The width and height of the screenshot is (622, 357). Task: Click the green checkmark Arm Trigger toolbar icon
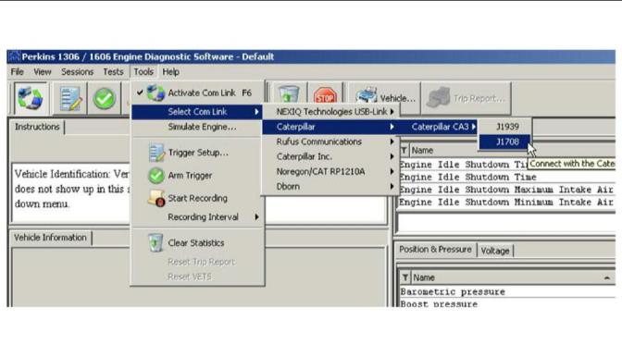(104, 98)
